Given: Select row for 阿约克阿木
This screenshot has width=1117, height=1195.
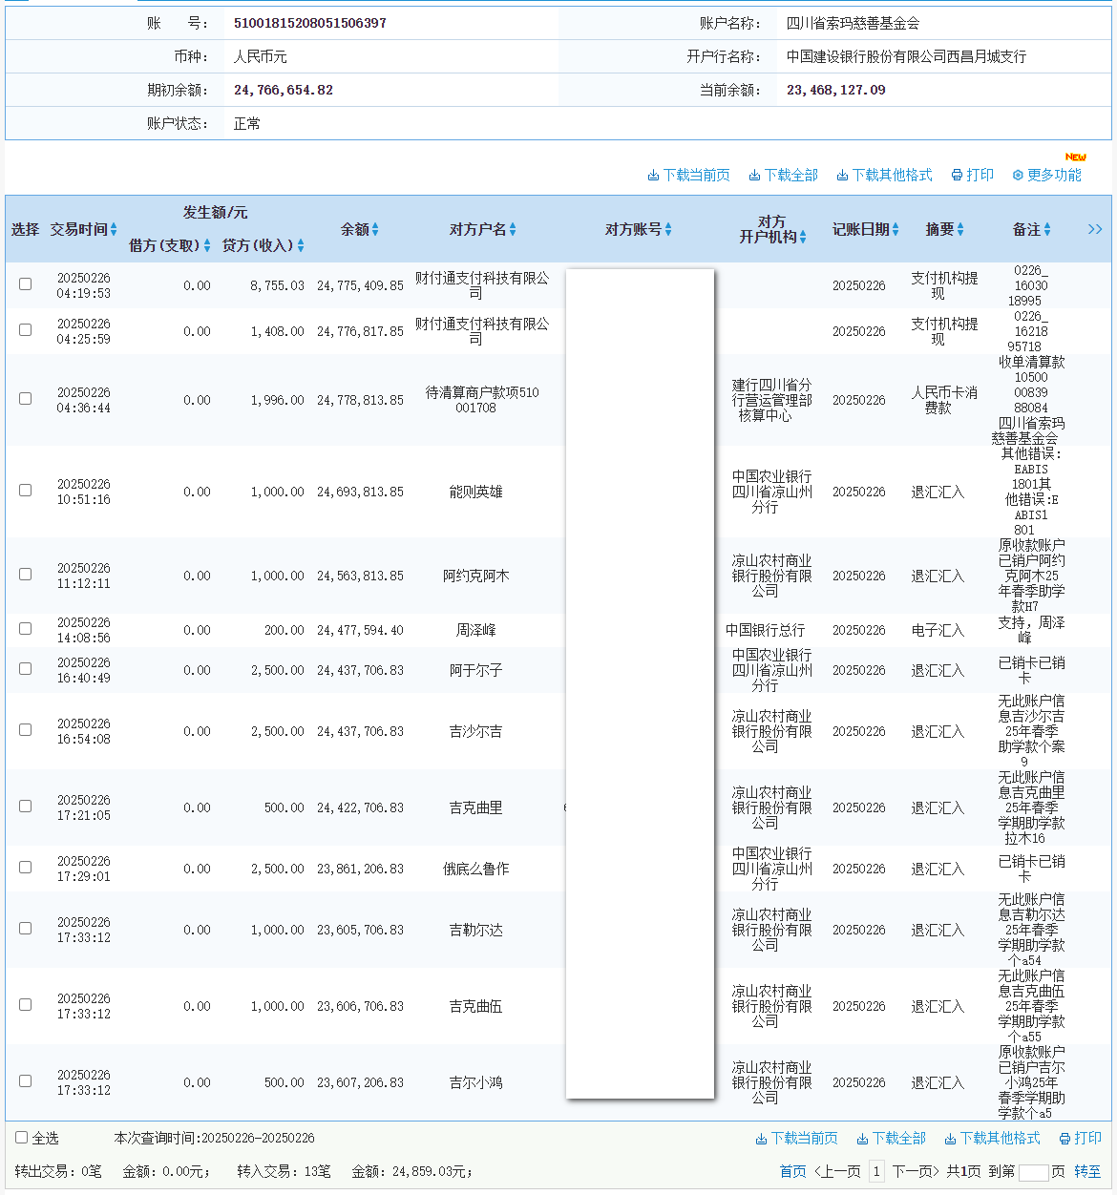Looking at the screenshot, I should [x=26, y=574].
